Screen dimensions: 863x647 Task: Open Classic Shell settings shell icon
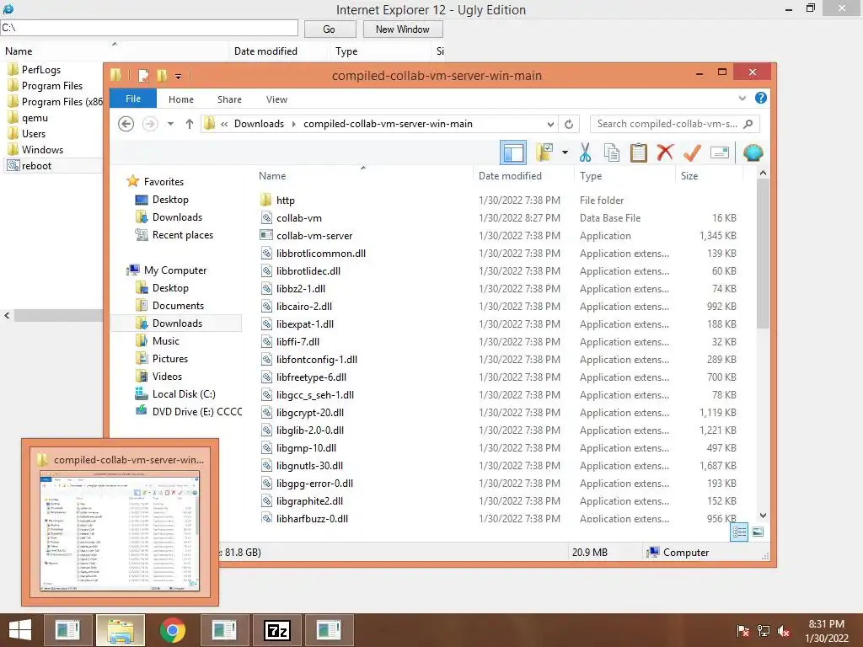(753, 152)
